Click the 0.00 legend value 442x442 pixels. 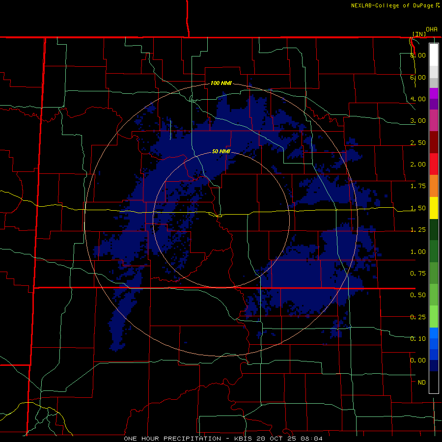pos(418,360)
